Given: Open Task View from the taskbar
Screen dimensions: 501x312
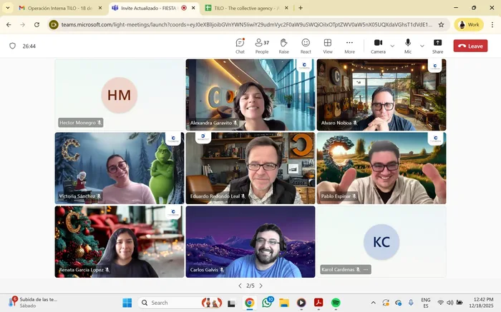Looking at the screenshot, I should (x=232, y=303).
